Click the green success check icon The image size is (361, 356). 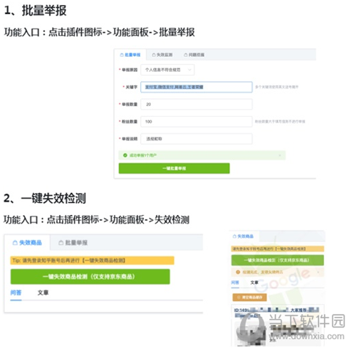pos(125,155)
